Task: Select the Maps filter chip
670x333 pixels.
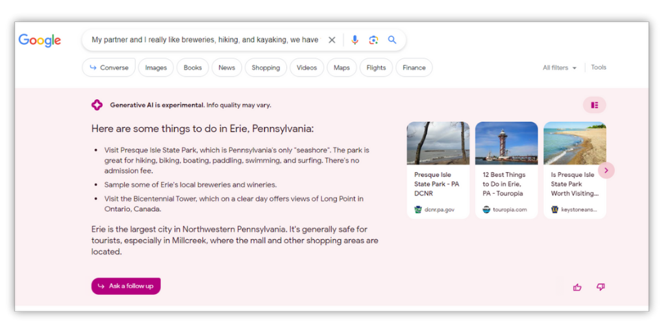Action: tap(341, 68)
